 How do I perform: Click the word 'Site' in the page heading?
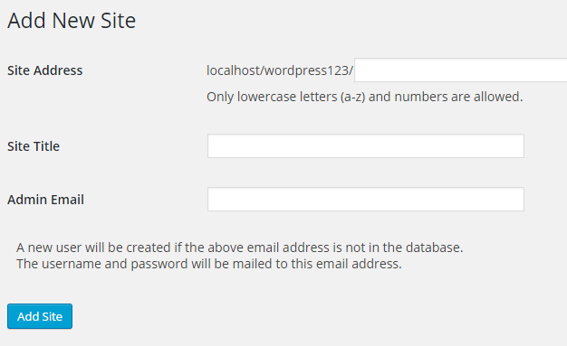point(118,20)
